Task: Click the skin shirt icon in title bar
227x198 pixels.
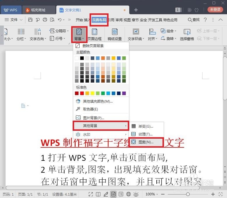Action: coord(196,10)
